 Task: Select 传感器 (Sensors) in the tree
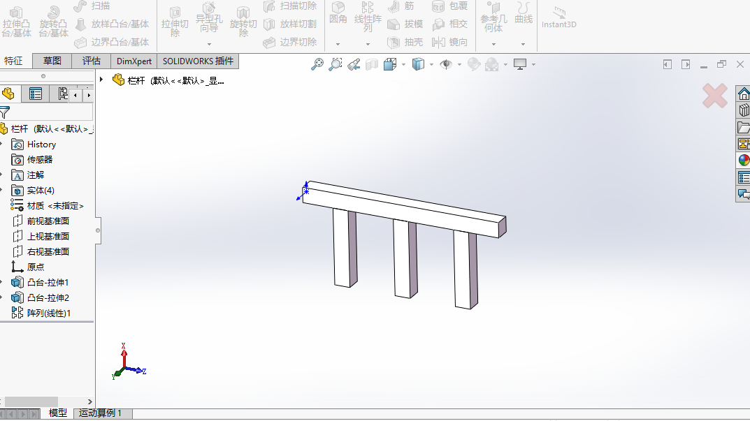(x=32, y=160)
